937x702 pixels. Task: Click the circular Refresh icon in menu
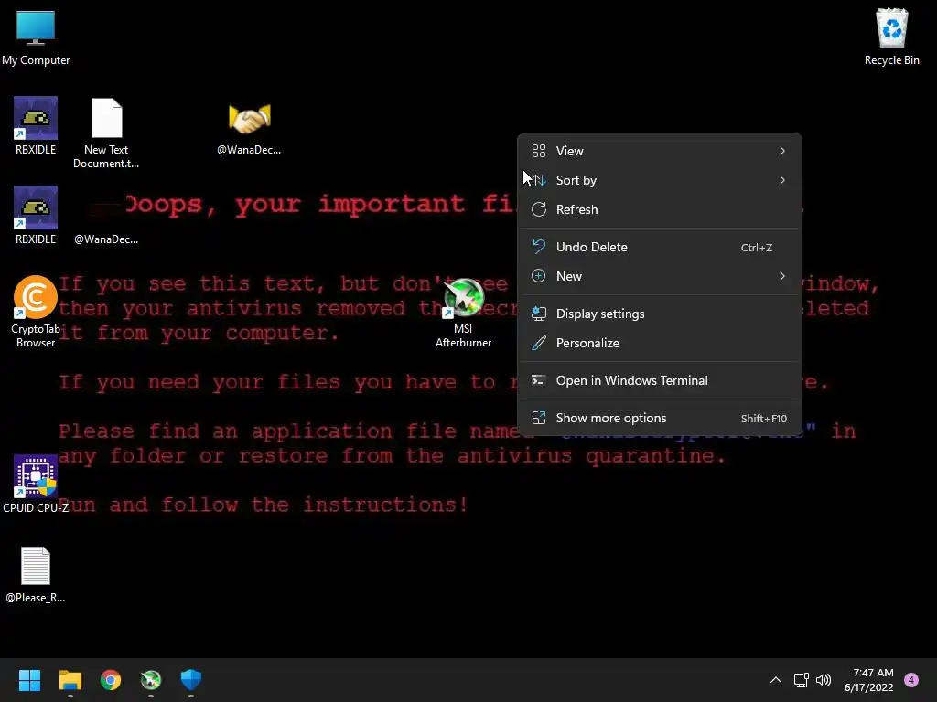(x=539, y=209)
